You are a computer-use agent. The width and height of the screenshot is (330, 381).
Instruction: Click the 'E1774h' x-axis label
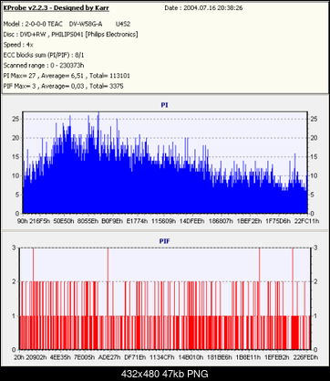point(137,221)
